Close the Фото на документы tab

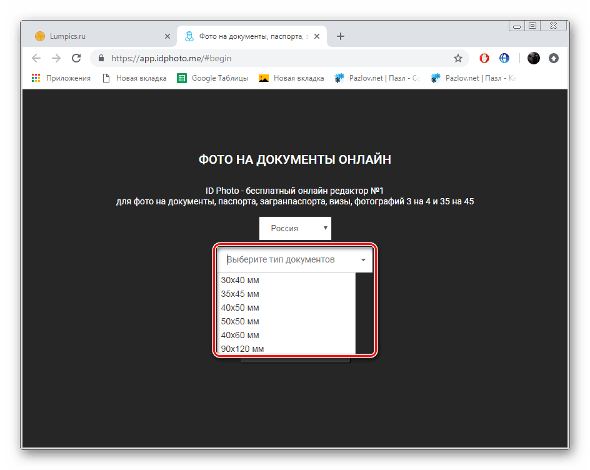[317, 36]
